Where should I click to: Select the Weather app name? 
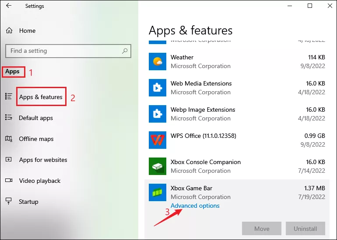[182, 57]
